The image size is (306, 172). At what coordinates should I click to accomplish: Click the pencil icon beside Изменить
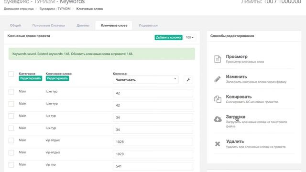click(218, 79)
